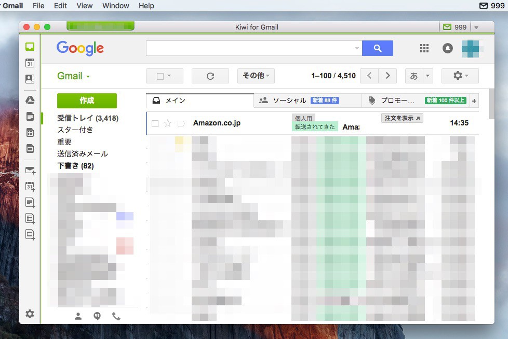Screen dimensions: 508x339
Task: Refresh the mail list
Action: click(210, 76)
